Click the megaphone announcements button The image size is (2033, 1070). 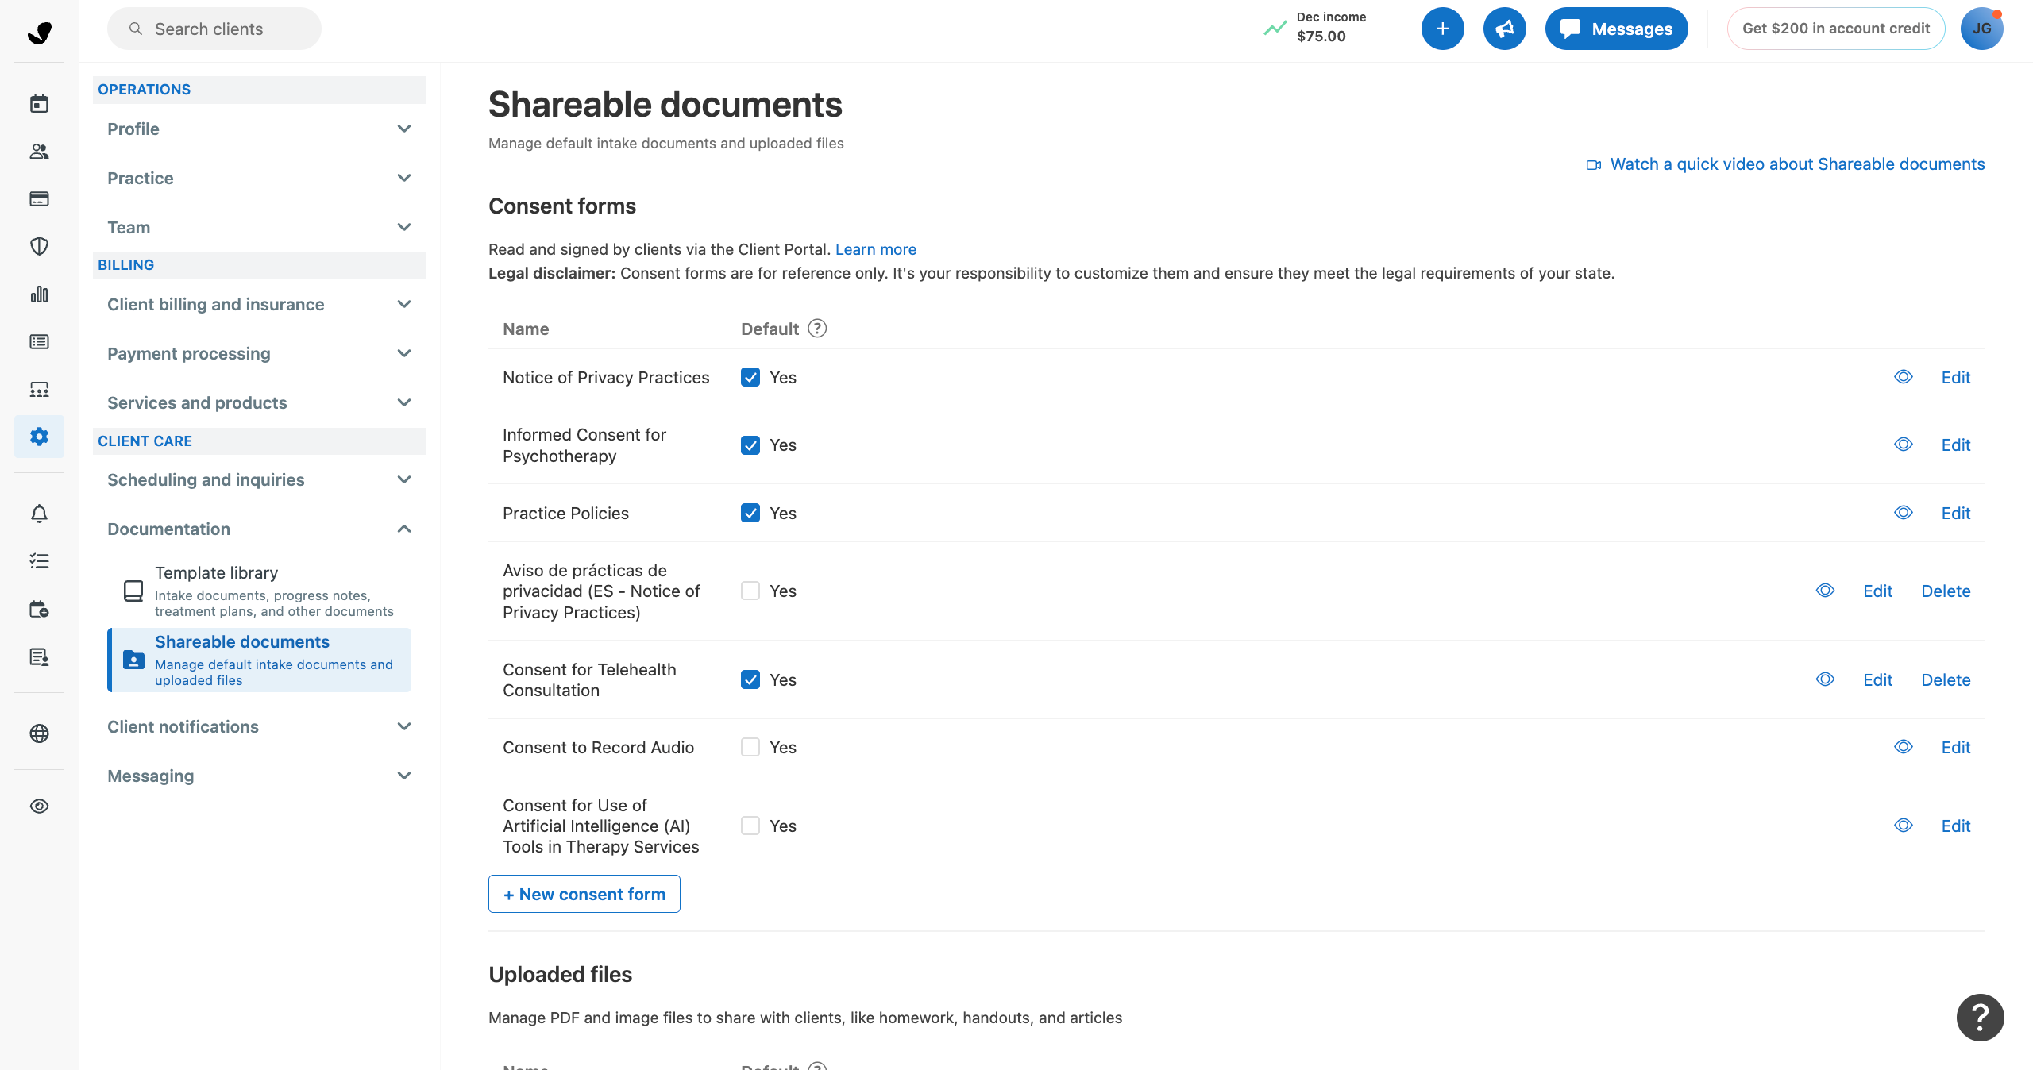pyautogui.click(x=1504, y=29)
